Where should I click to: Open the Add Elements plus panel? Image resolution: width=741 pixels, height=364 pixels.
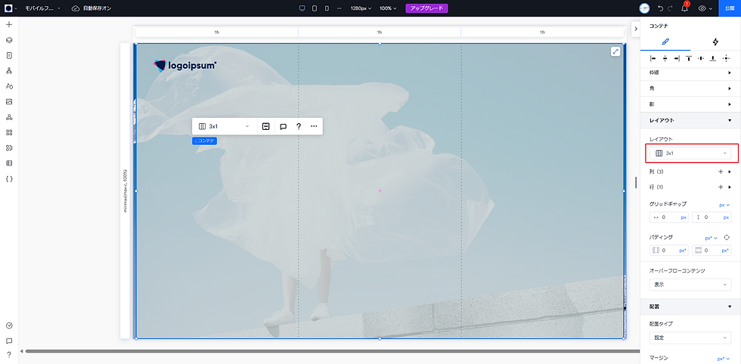coord(9,25)
